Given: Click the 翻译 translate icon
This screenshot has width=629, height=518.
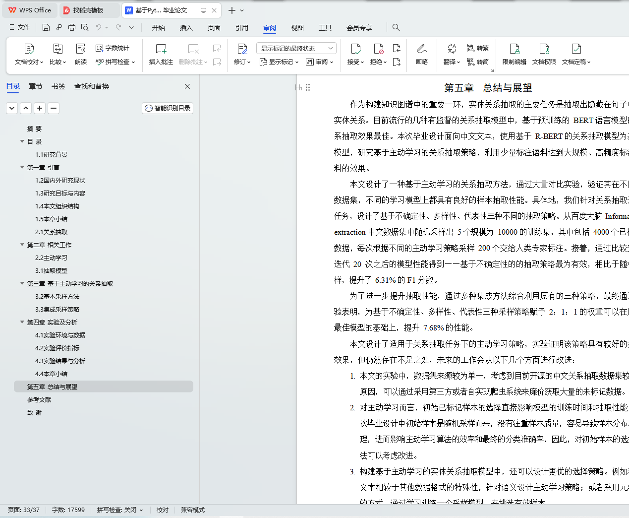Looking at the screenshot, I should (x=452, y=49).
